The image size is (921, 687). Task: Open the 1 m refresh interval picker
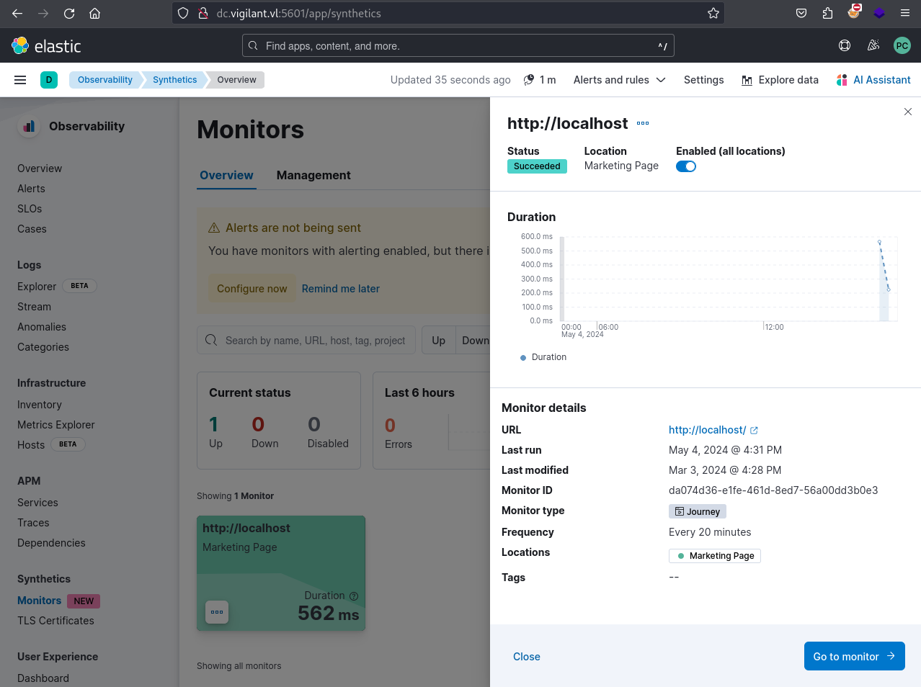coord(540,80)
